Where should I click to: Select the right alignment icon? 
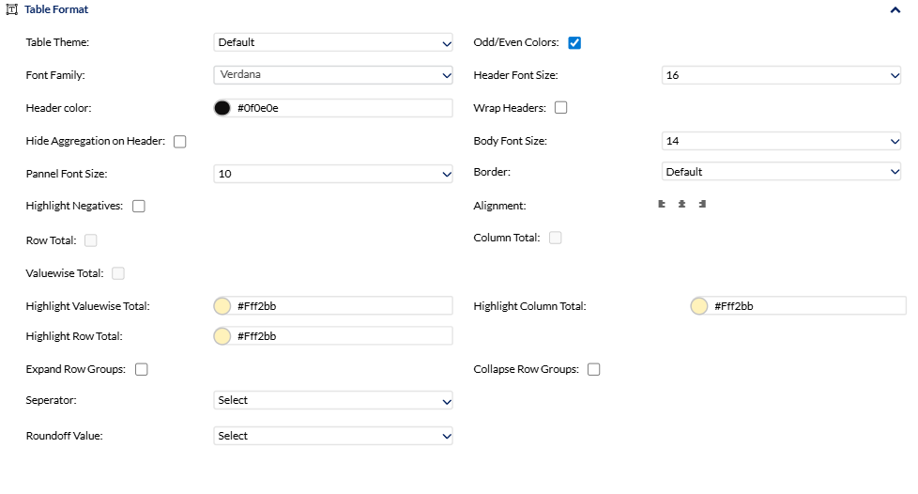pos(702,204)
